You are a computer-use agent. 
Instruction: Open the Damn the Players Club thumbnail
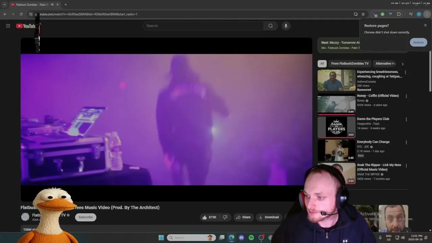coord(336,127)
